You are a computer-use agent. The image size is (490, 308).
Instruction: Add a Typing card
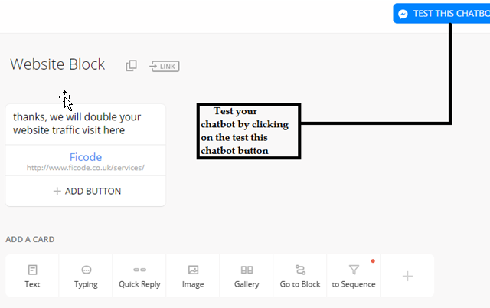[x=86, y=276]
